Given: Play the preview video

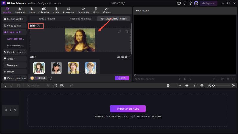Looking at the screenshot, I should pos(185,79).
